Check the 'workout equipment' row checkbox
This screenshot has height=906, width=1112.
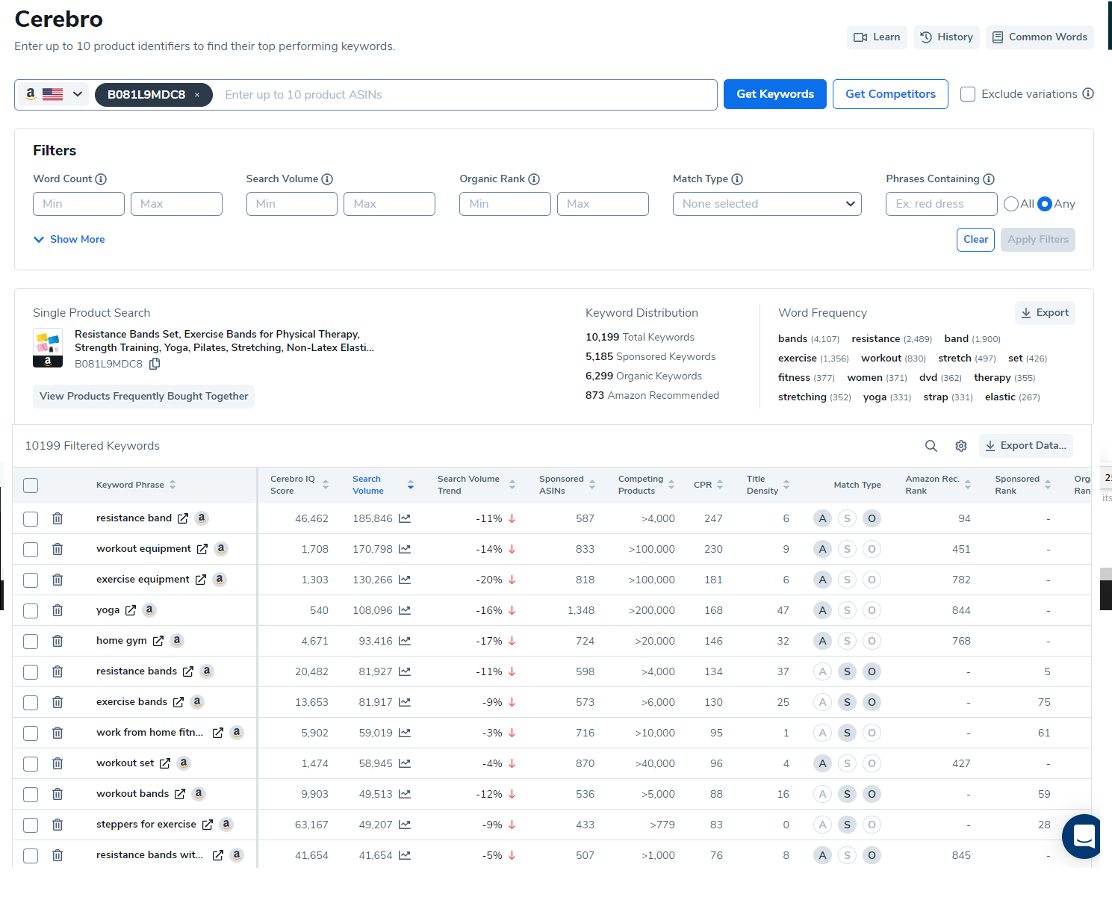pos(31,549)
